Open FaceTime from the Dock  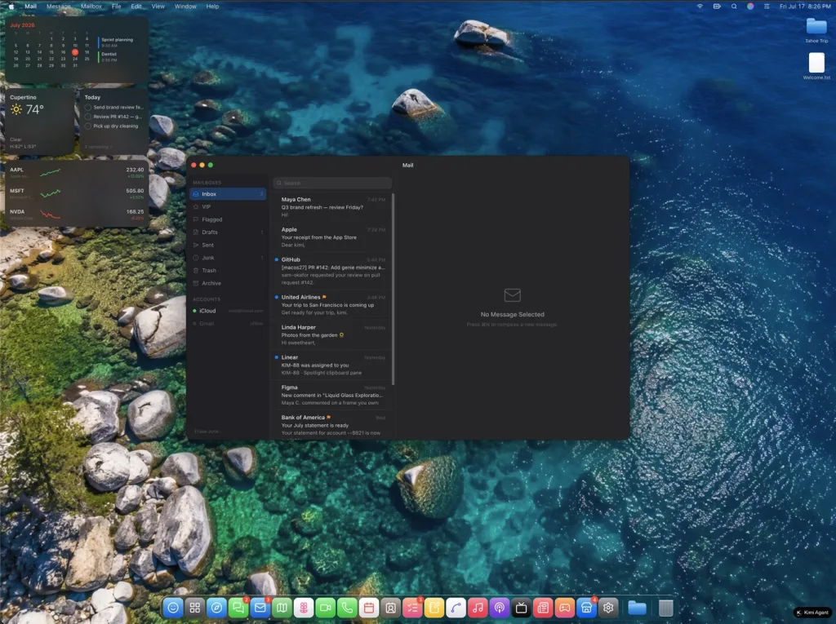(x=325, y=608)
